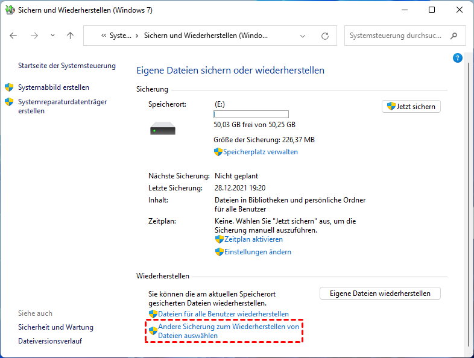Click shield icon beside Zeitplan aktivieren

click(219, 239)
